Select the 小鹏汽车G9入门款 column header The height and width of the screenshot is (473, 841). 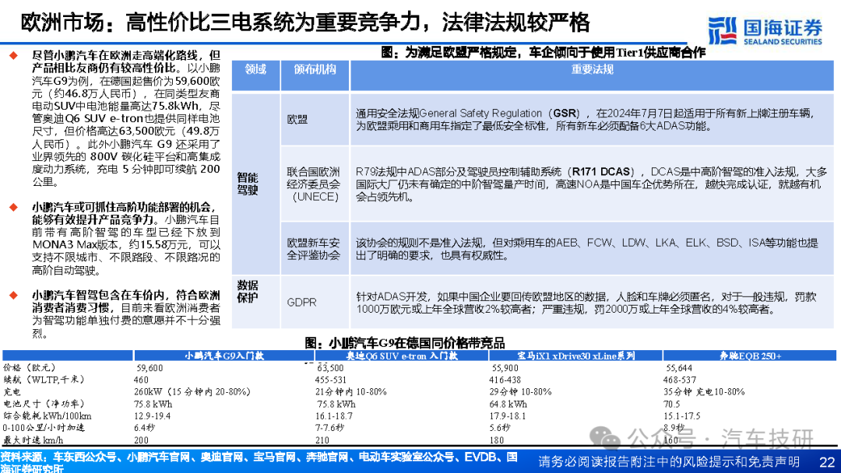pos(224,356)
